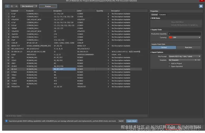Image resolution: width=205 pixels, height=133 pixels.
Task: Select the 'R12' designator cell
Action: (64, 78)
